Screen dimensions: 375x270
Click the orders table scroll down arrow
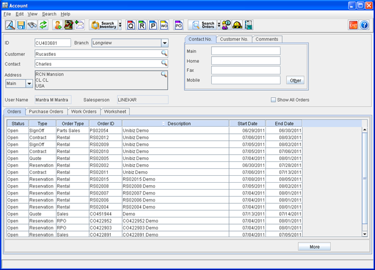point(365,234)
